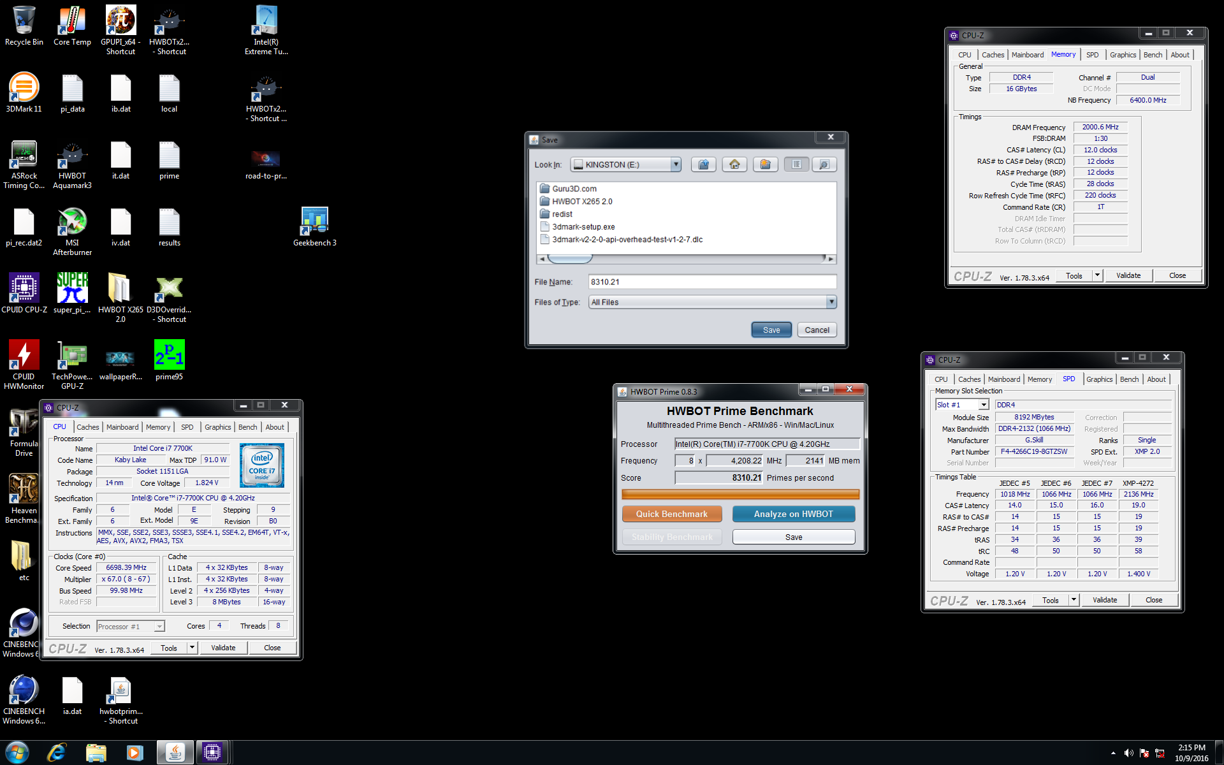Cancel the Save dialog

817,330
